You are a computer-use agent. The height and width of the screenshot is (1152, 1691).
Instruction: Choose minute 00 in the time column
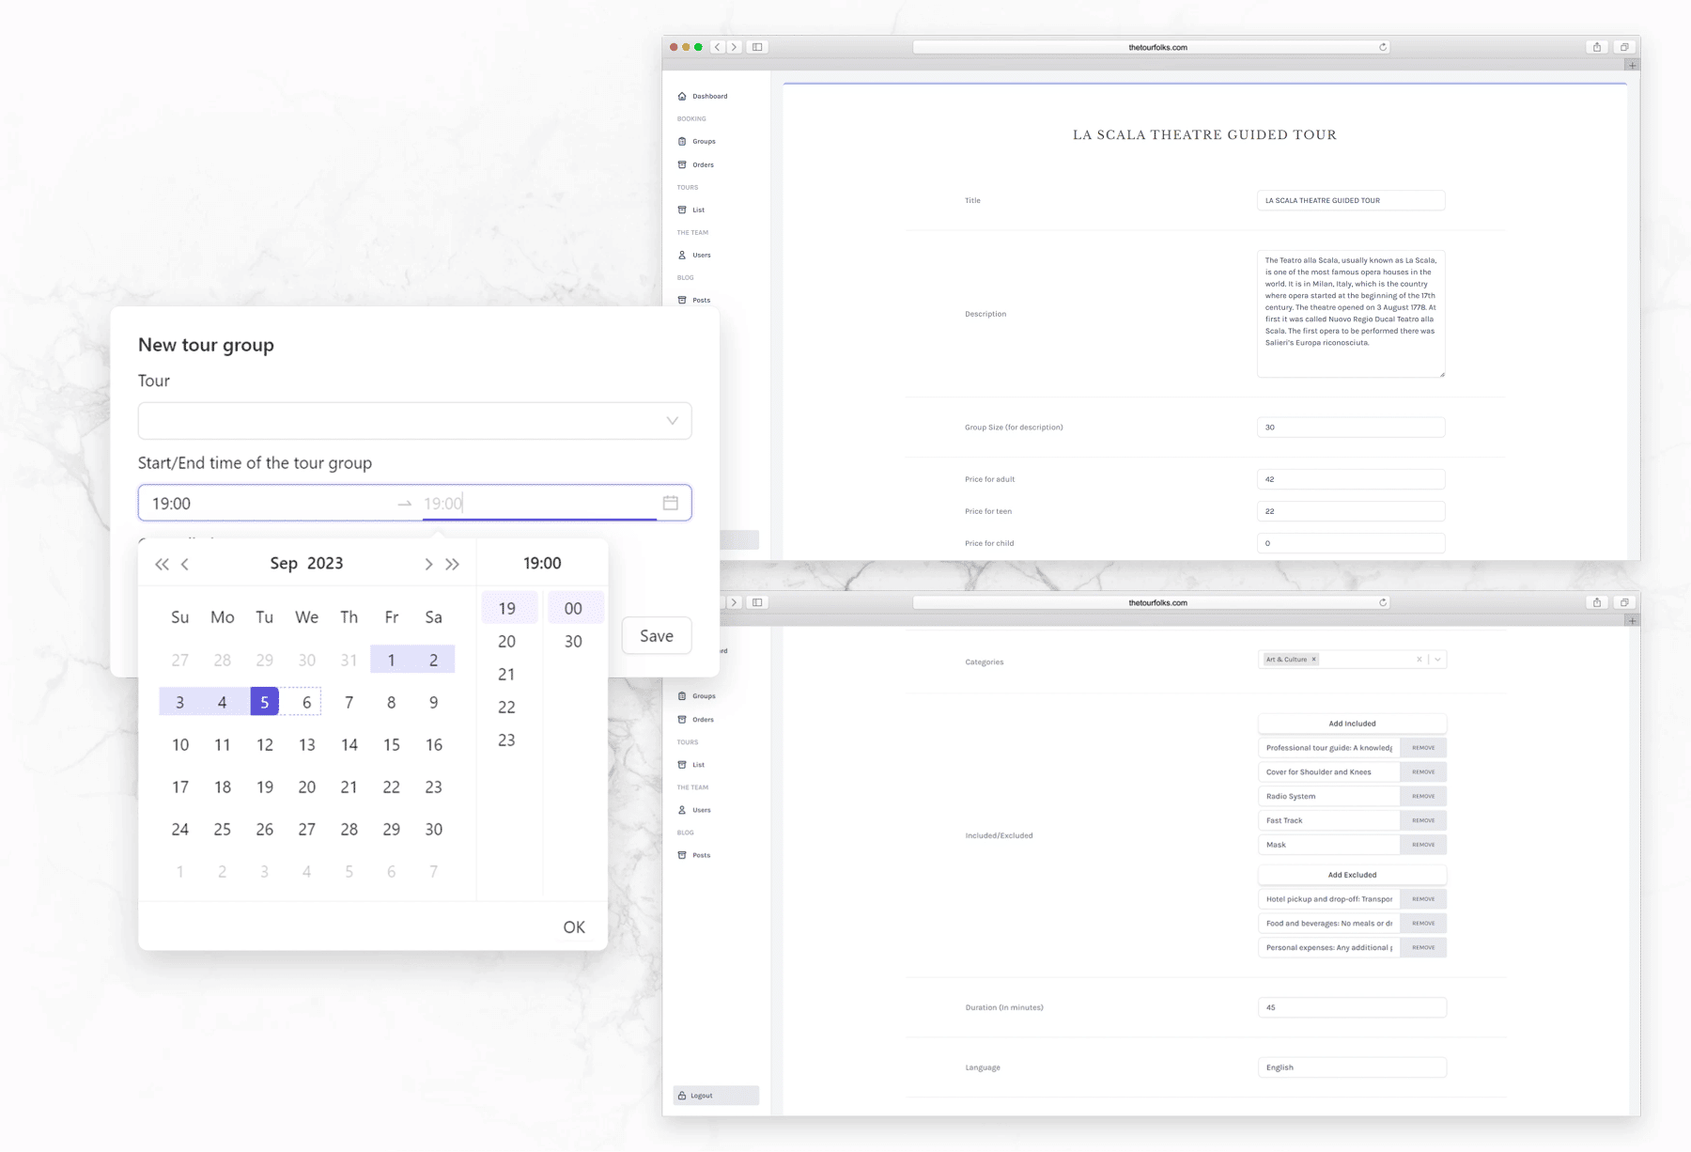pos(573,608)
